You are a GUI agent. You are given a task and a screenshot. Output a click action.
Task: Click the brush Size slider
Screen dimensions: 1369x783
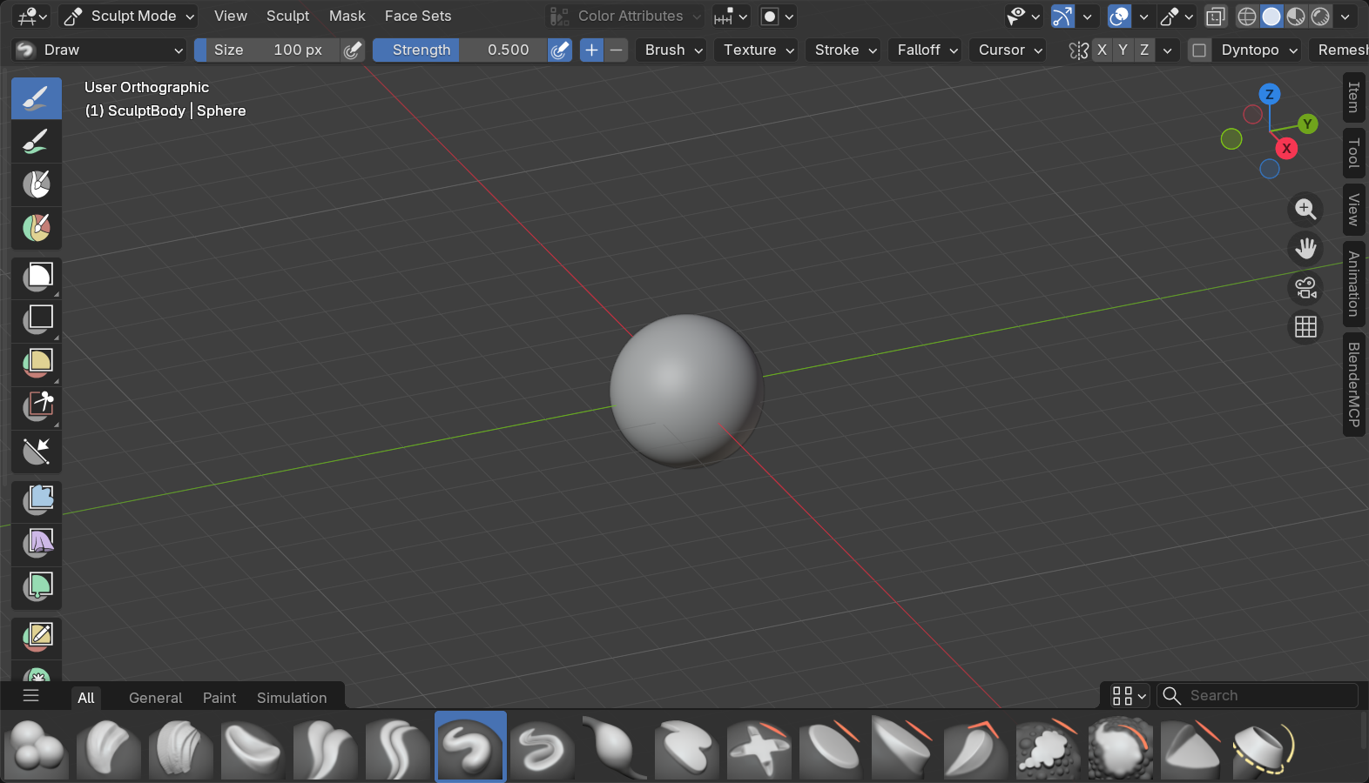266,50
